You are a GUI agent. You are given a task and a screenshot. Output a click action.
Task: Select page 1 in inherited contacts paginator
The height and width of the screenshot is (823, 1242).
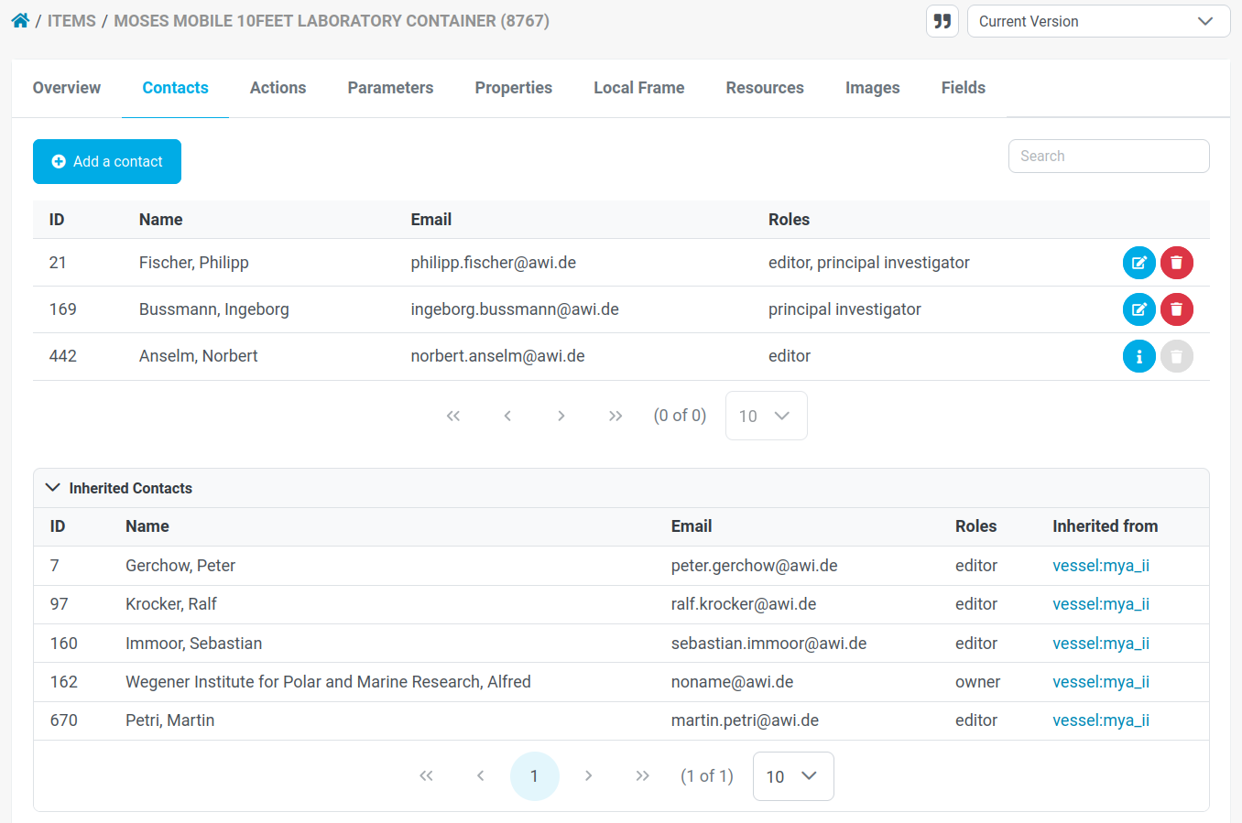(x=534, y=776)
